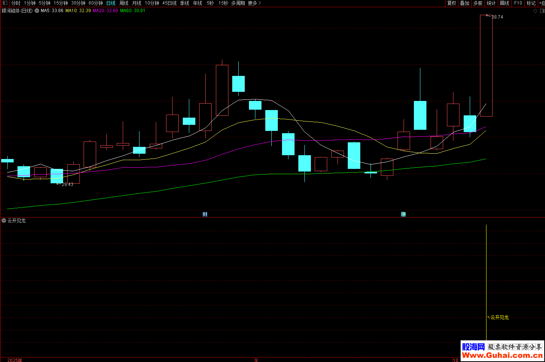Click the left panel toggle icon
This screenshot has height=362, width=545.
click(x=5, y=3)
